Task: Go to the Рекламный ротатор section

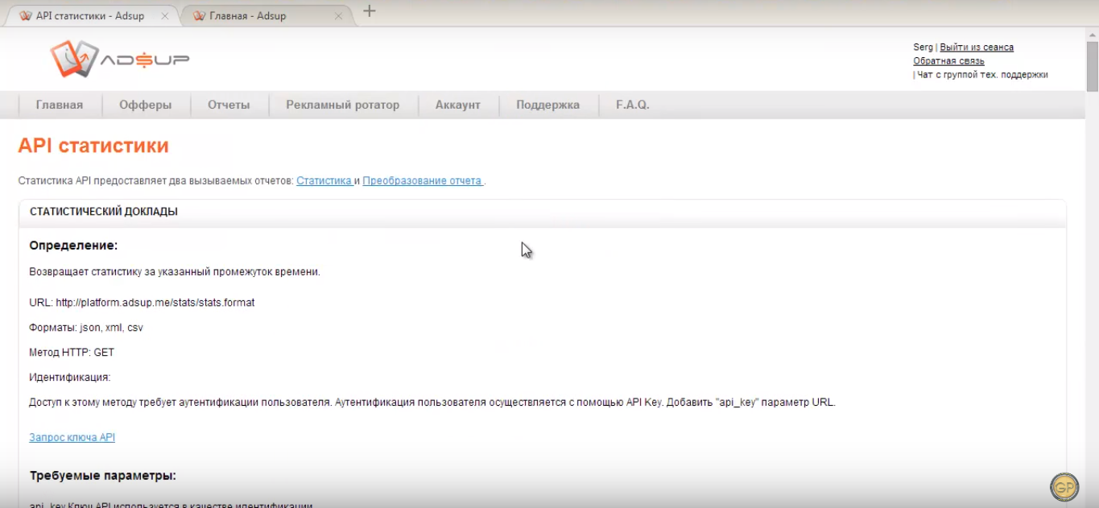Action: [x=342, y=104]
